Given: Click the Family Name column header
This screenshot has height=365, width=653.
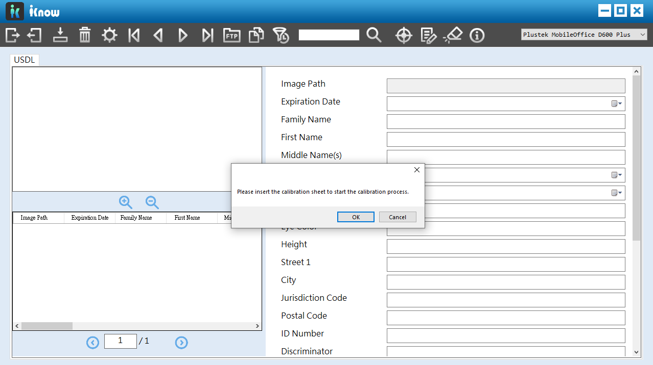Looking at the screenshot, I should point(136,218).
